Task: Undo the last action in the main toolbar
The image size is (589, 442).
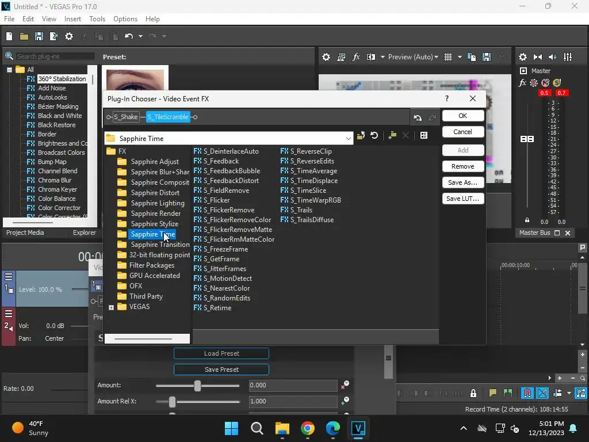Action: pyautogui.click(x=129, y=36)
